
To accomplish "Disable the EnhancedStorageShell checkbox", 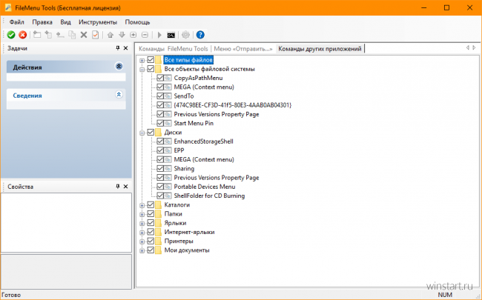I will [159, 141].
